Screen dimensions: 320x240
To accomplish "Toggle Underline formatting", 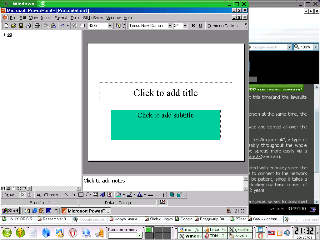I will (200, 26).
